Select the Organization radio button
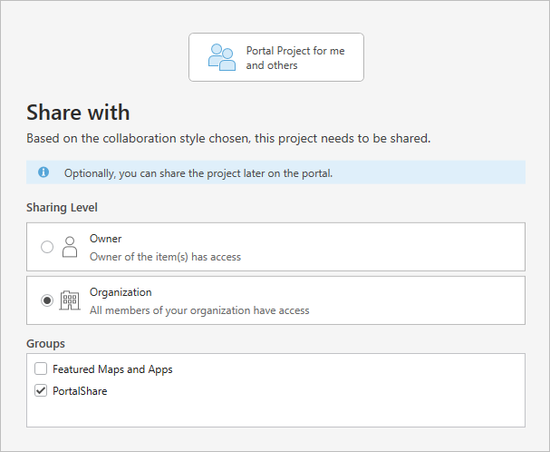This screenshot has width=550, height=452. (47, 300)
